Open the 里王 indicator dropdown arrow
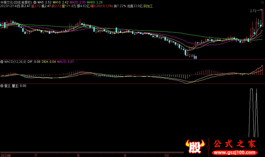This screenshot has height=157, width=265. pyautogui.click(x=2, y=86)
